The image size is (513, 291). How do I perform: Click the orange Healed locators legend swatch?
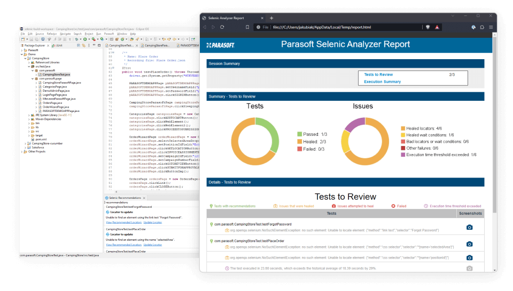(x=403, y=128)
